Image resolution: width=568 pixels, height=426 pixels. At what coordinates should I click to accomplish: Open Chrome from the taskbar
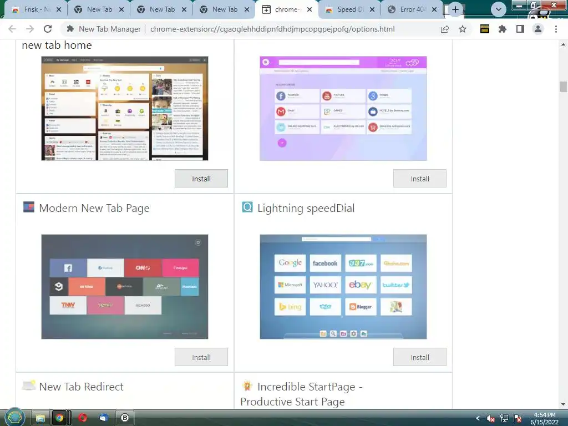pos(59,418)
